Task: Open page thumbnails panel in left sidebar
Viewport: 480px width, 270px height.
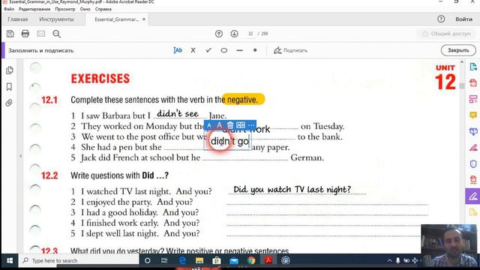Action: click(x=10, y=70)
